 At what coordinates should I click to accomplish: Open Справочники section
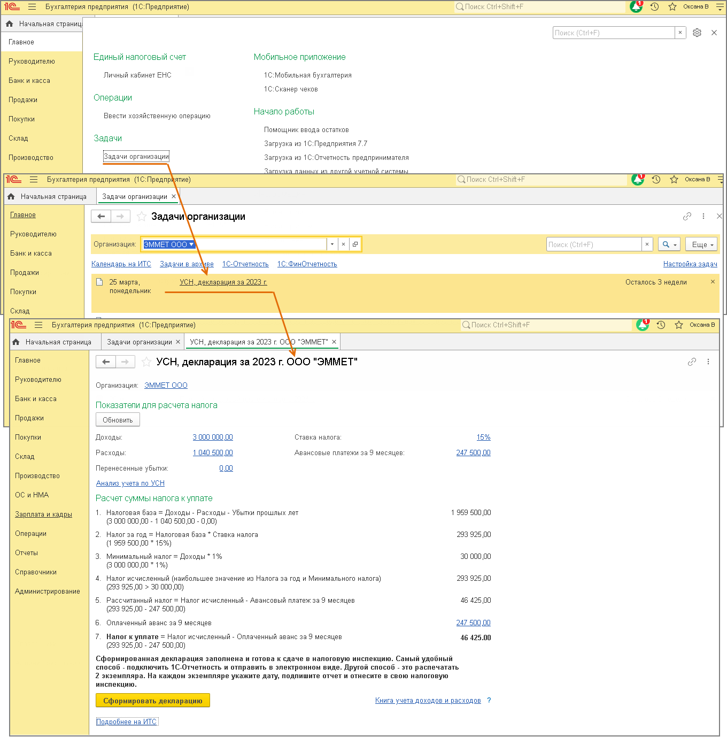[x=36, y=572]
